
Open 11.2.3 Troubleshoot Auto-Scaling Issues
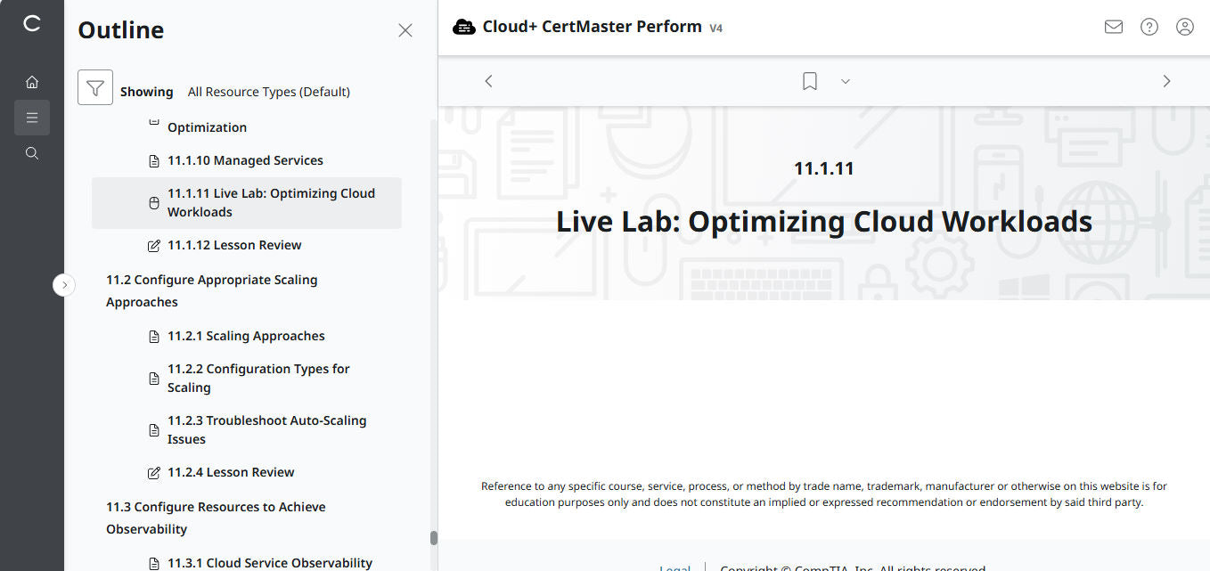[x=267, y=429]
